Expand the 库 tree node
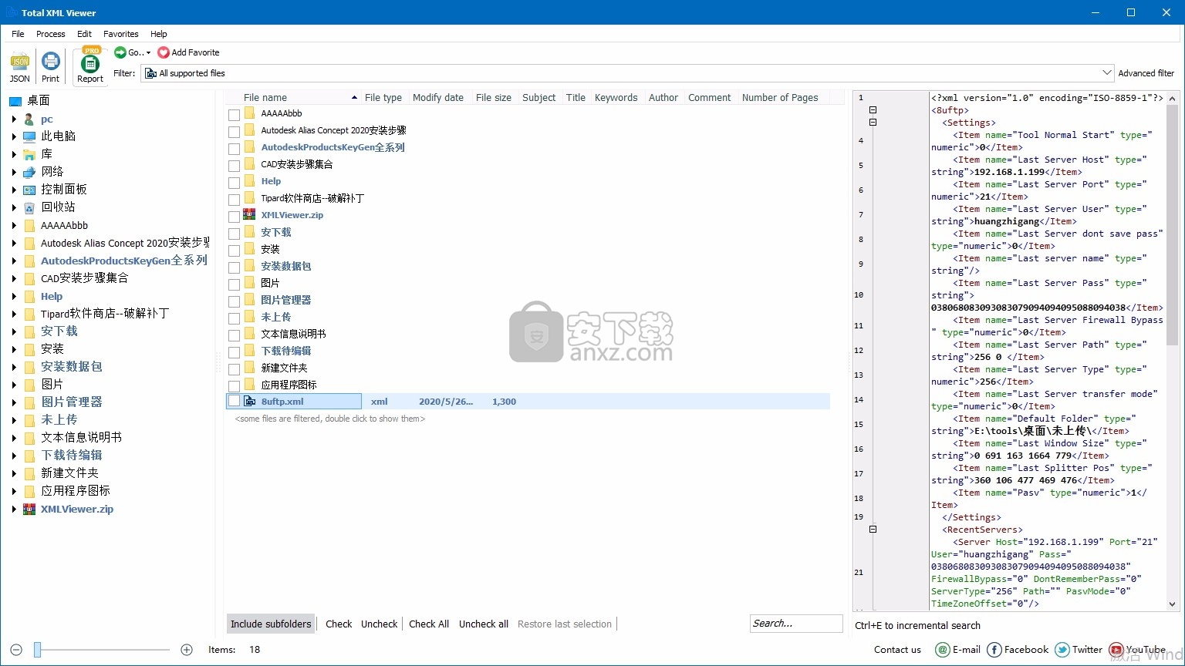This screenshot has width=1185, height=666. coord(14,154)
